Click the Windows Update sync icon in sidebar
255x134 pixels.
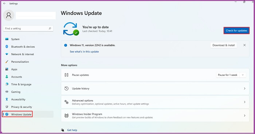(7, 114)
